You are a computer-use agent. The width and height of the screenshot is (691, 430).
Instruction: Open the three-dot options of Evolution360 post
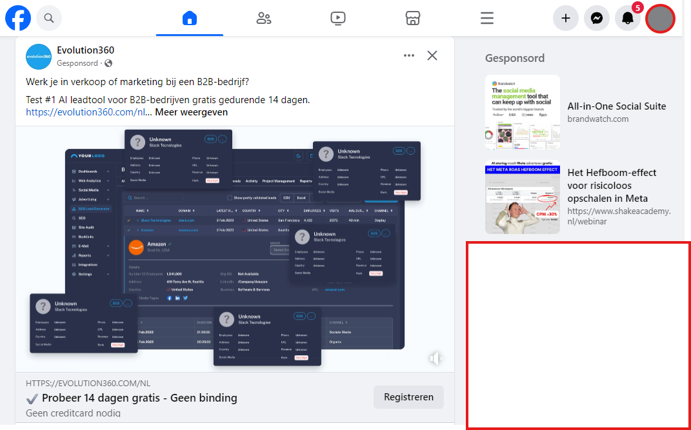click(409, 55)
